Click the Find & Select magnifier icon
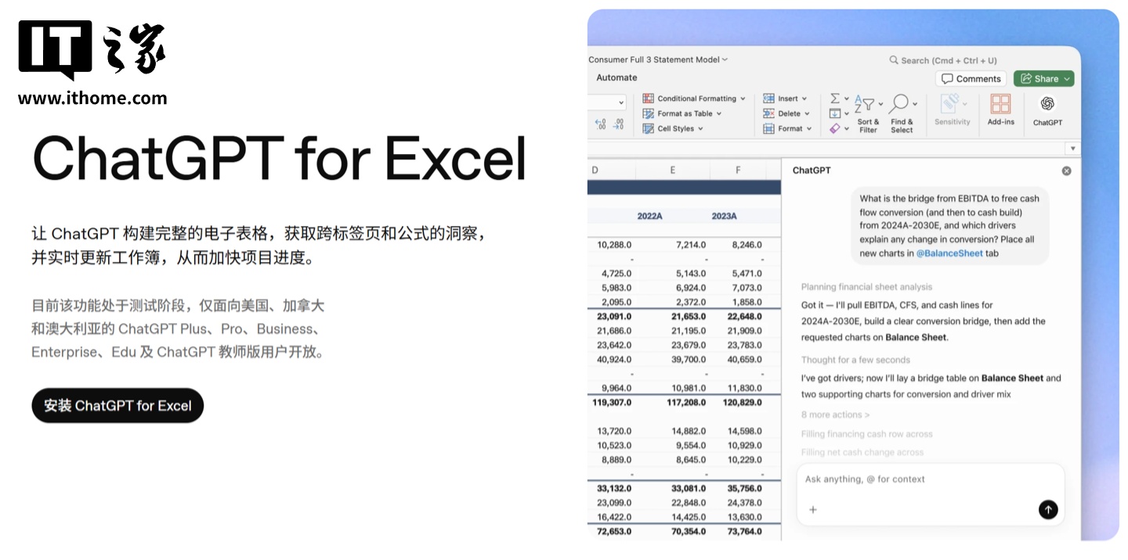Viewport: 1128px width, 560px height. [x=902, y=104]
